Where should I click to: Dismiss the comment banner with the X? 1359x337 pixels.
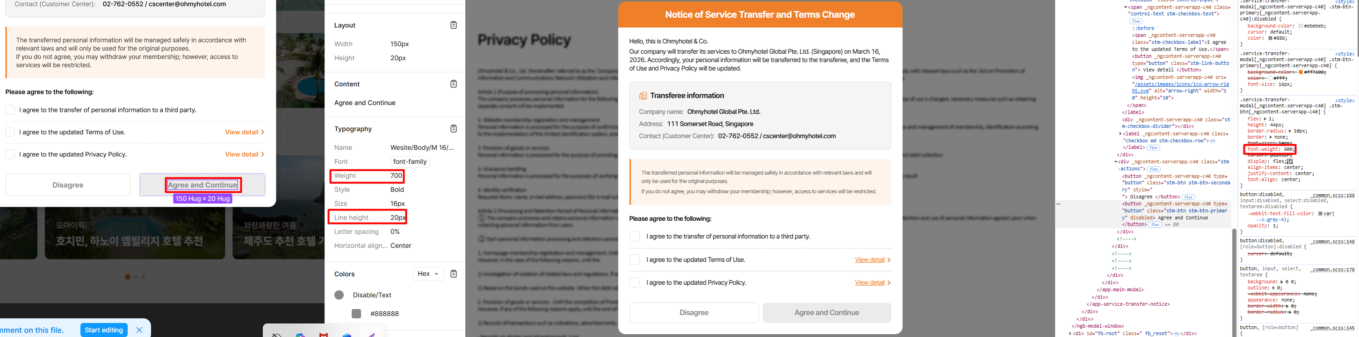139,330
